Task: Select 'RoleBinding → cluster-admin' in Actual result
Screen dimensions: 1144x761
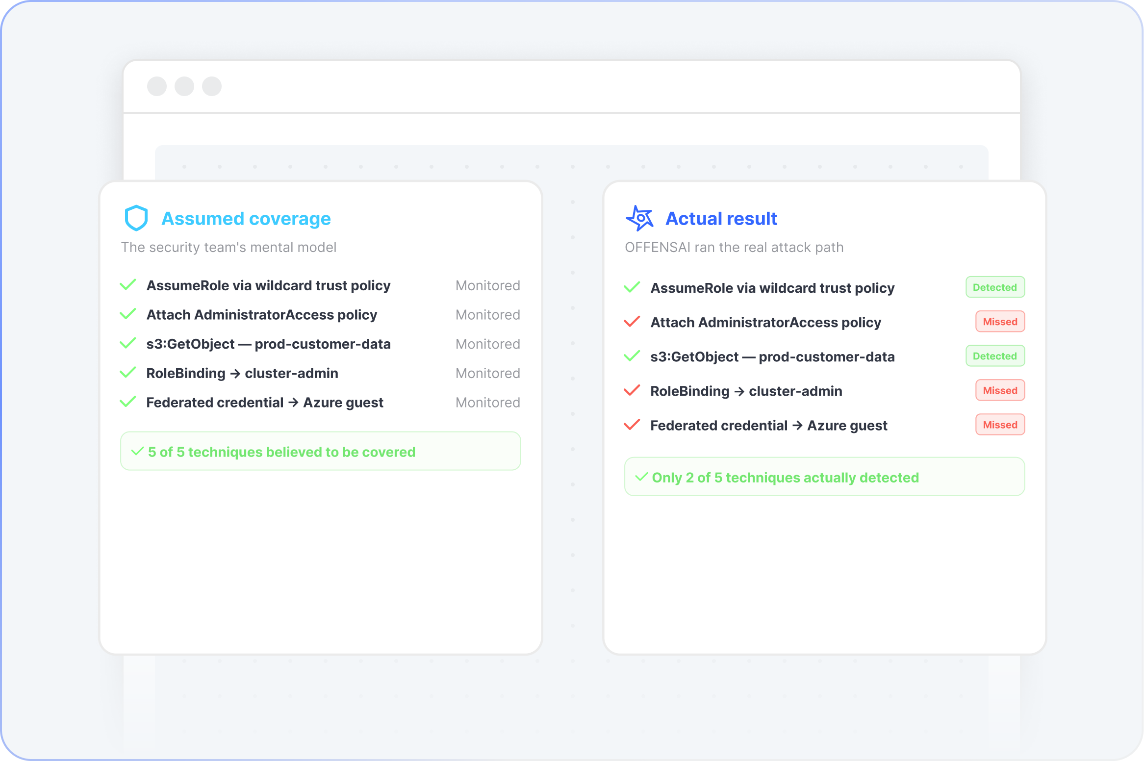Action: coord(746,391)
